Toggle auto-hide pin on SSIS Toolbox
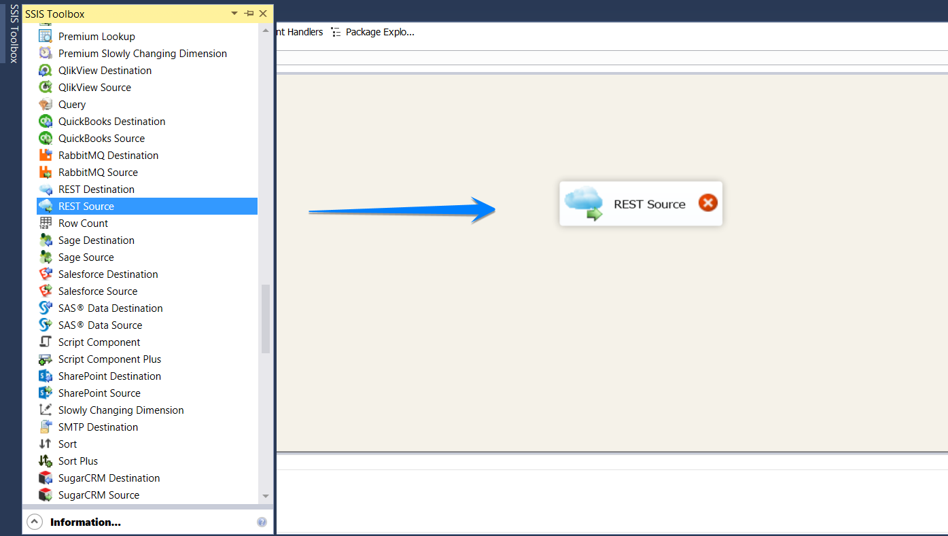This screenshot has height=536, width=948. coord(249,14)
